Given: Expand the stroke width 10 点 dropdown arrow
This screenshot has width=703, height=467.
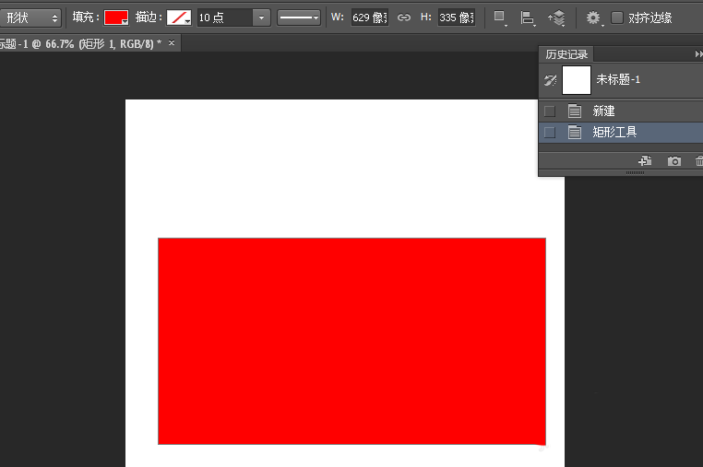Looking at the screenshot, I should point(262,18).
